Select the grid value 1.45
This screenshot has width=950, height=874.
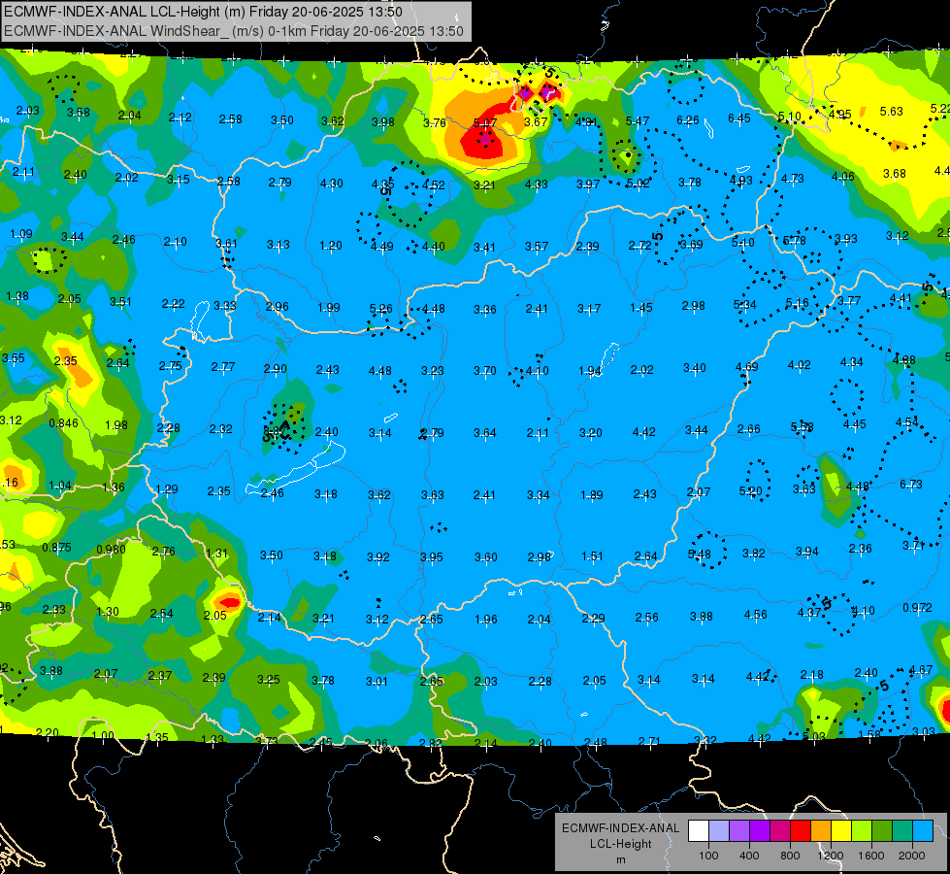coord(641,308)
